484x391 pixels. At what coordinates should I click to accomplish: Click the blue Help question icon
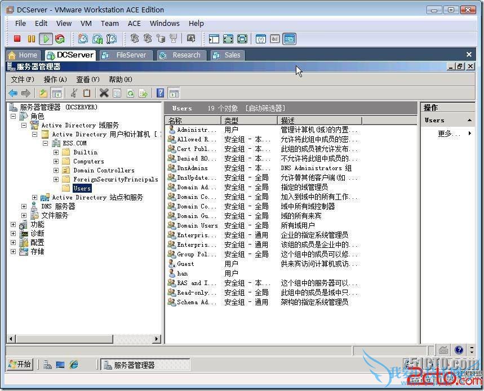coord(160,93)
